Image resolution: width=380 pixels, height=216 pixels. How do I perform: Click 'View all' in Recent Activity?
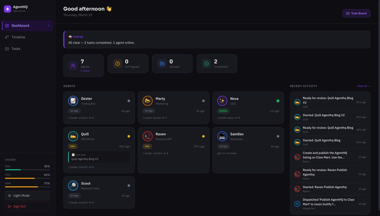coord(363,86)
